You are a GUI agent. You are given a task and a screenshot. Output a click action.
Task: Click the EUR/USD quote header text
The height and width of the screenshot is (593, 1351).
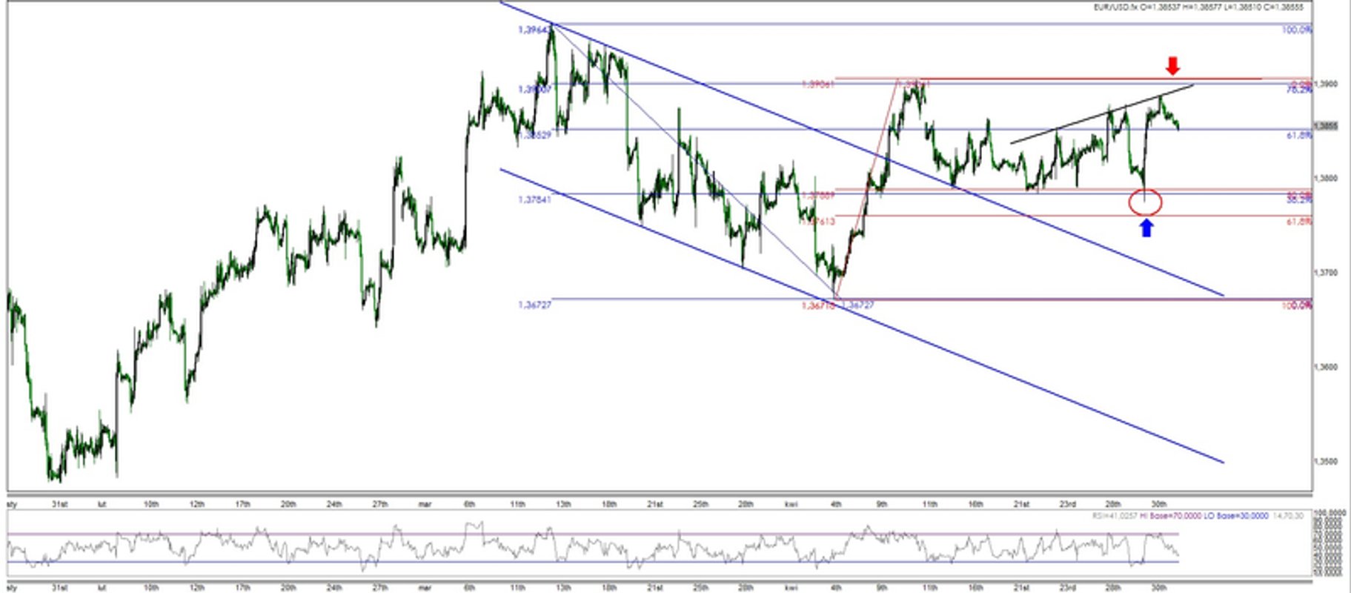(1198, 7)
